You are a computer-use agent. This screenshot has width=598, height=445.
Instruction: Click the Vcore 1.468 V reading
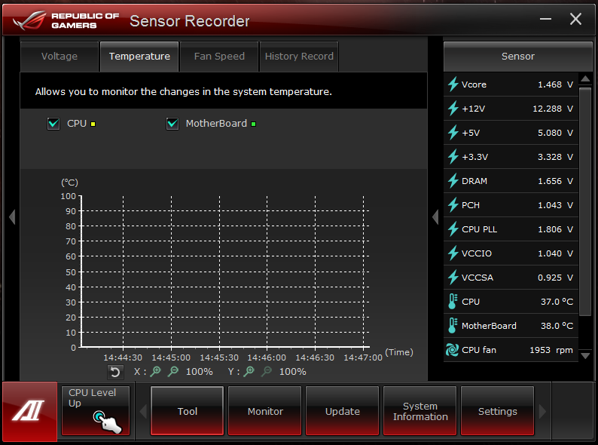[x=555, y=84]
